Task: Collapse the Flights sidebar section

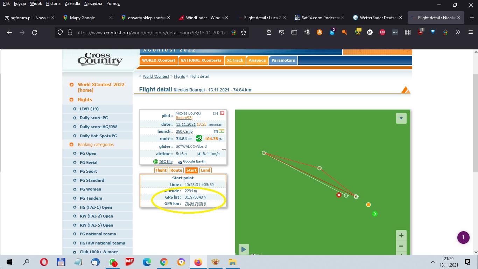Action: click(x=71, y=100)
